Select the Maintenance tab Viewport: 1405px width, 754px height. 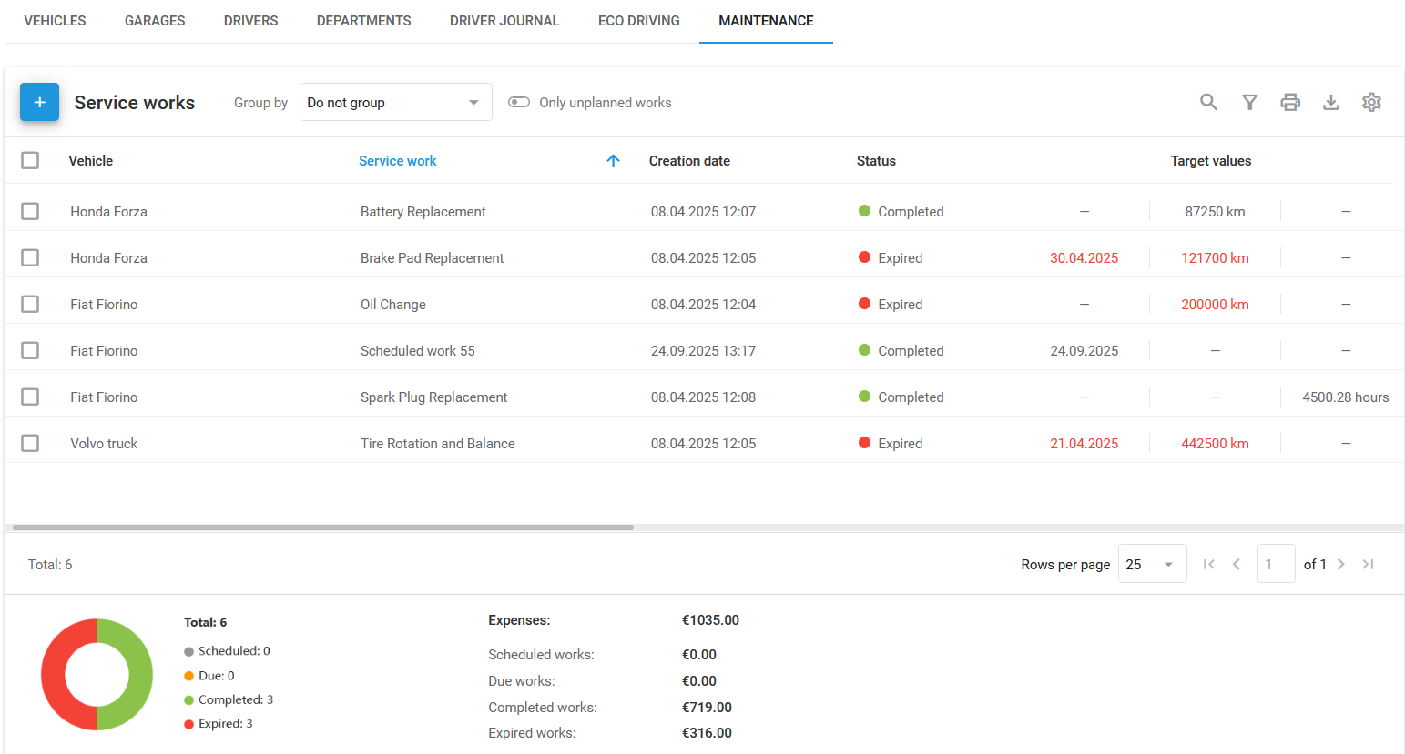[766, 21]
